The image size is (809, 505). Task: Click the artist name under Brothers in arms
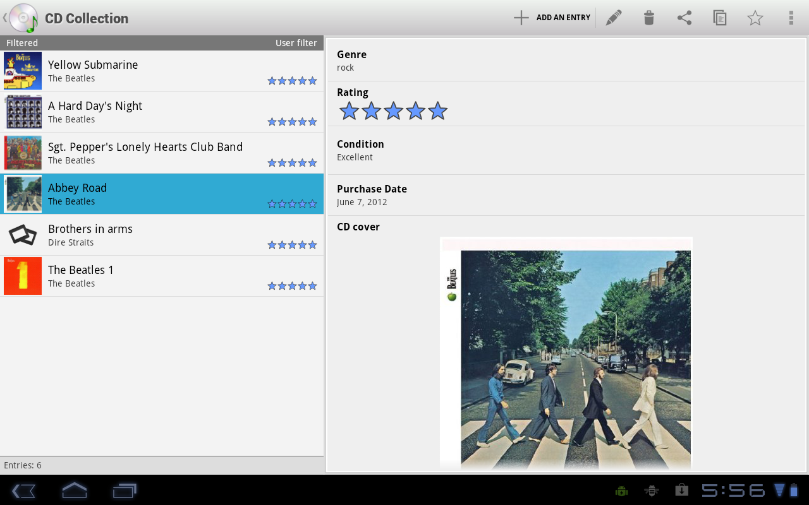point(71,242)
